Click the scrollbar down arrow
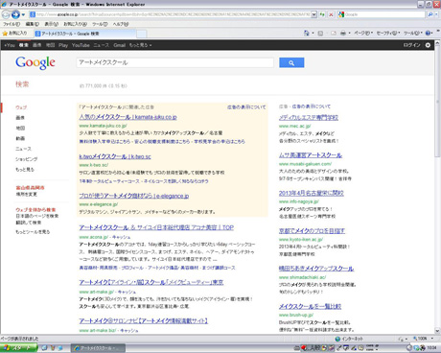The width and height of the screenshot is (441, 353). click(x=437, y=331)
